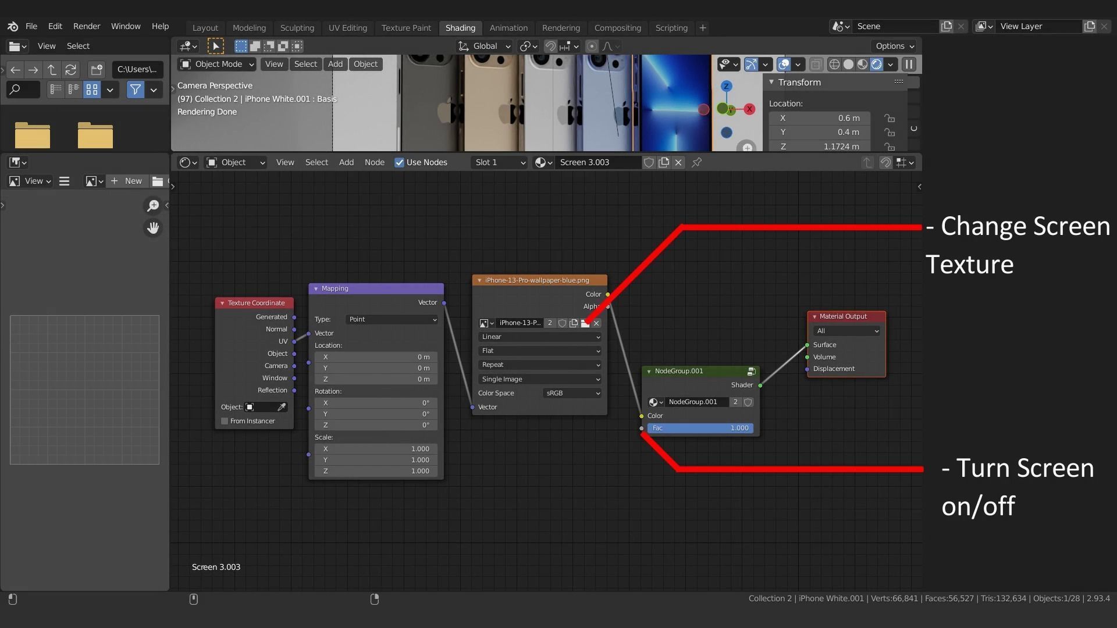Screen dimensions: 1117x628
Task: Uncheck the Use Nodes checkbox
Action: pos(399,163)
